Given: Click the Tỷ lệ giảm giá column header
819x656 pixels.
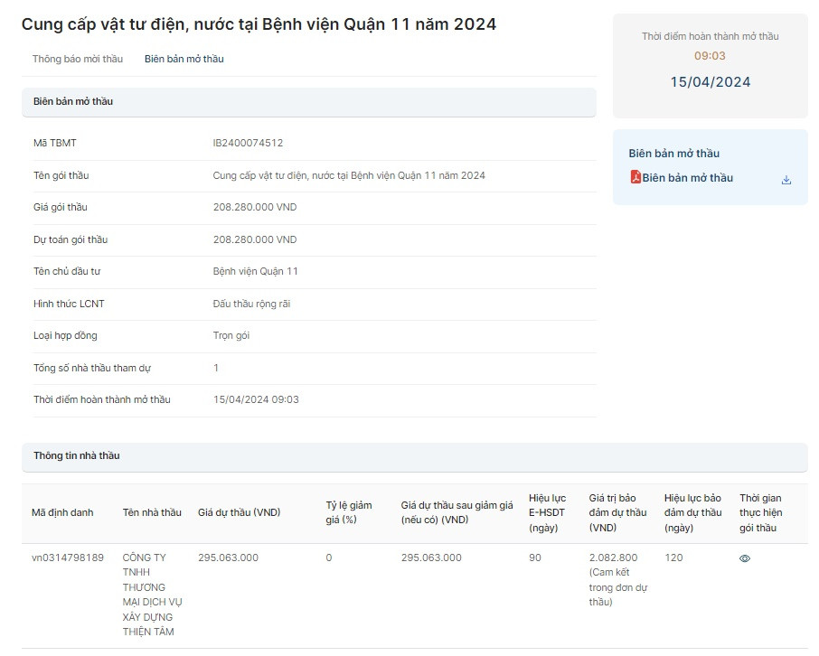Looking at the screenshot, I should click(348, 512).
